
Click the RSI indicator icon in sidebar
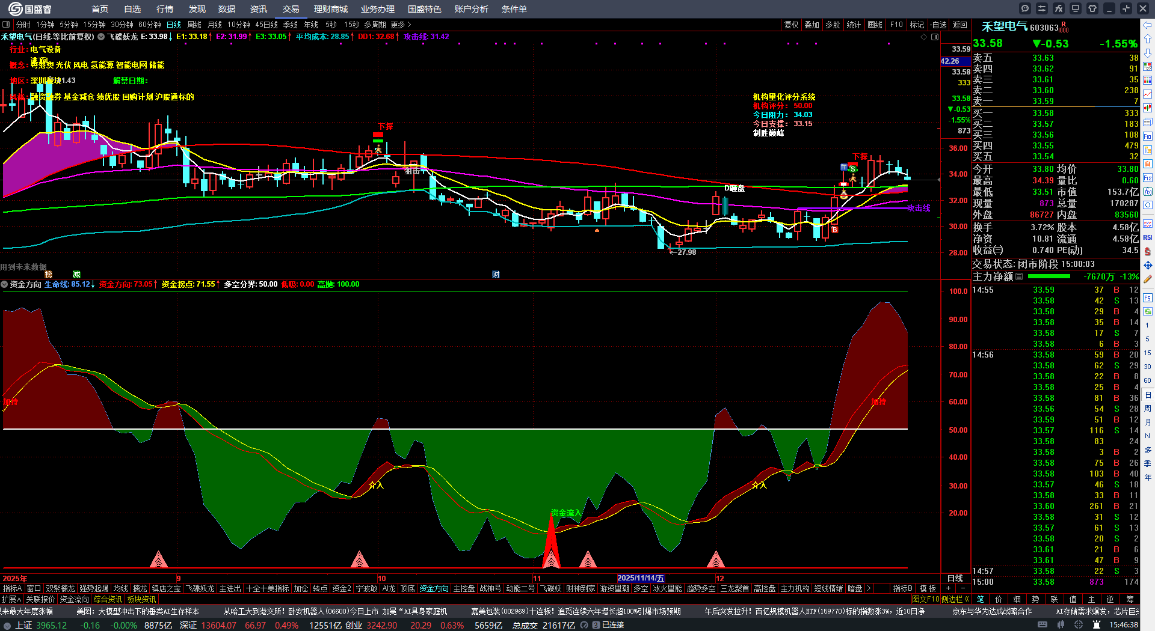(x=1148, y=237)
